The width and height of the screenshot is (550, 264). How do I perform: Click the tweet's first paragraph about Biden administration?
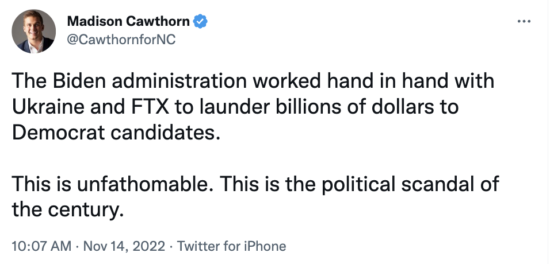253,107
